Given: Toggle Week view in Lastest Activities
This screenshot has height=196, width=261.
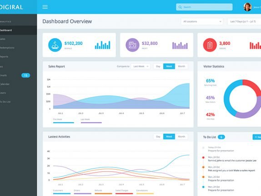Looking at the screenshot, I should (x=169, y=137).
